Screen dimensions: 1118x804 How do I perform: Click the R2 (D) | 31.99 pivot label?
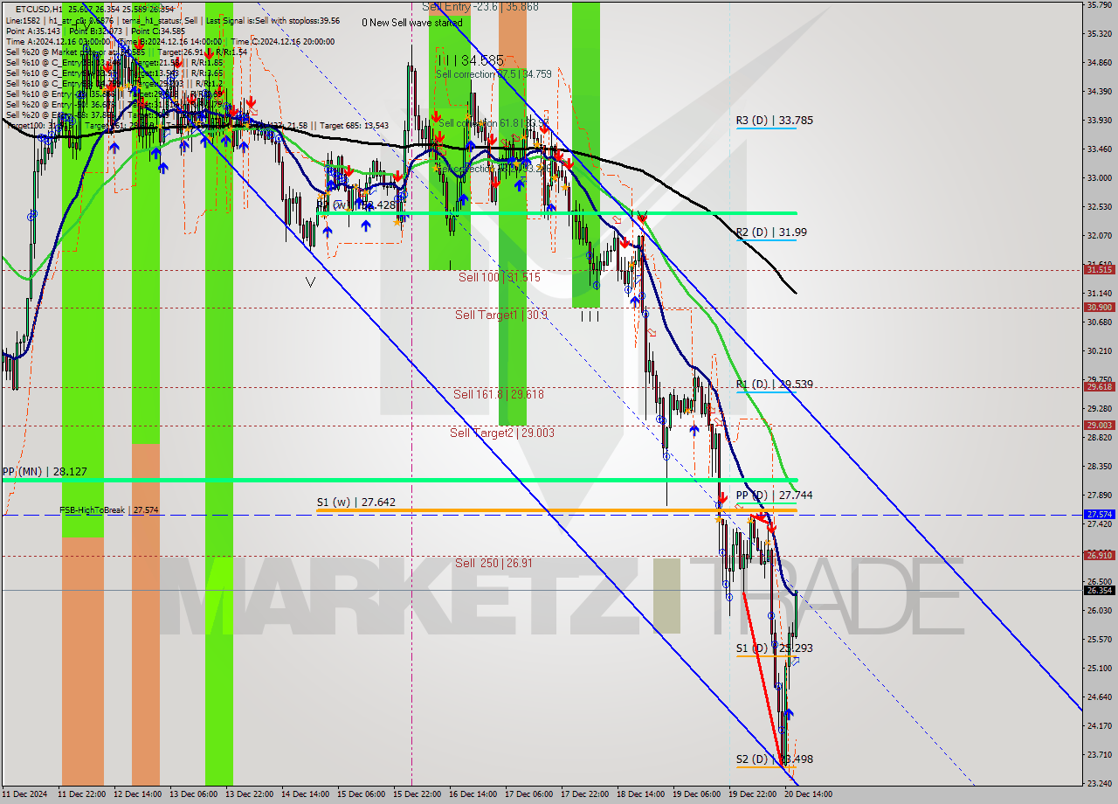point(771,232)
